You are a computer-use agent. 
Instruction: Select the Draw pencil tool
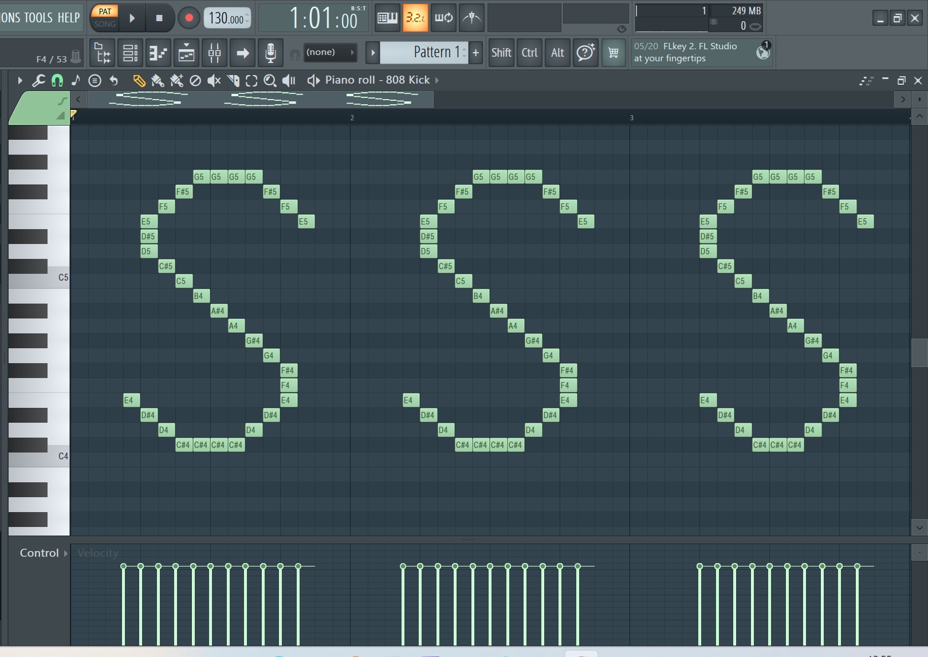[x=139, y=81]
